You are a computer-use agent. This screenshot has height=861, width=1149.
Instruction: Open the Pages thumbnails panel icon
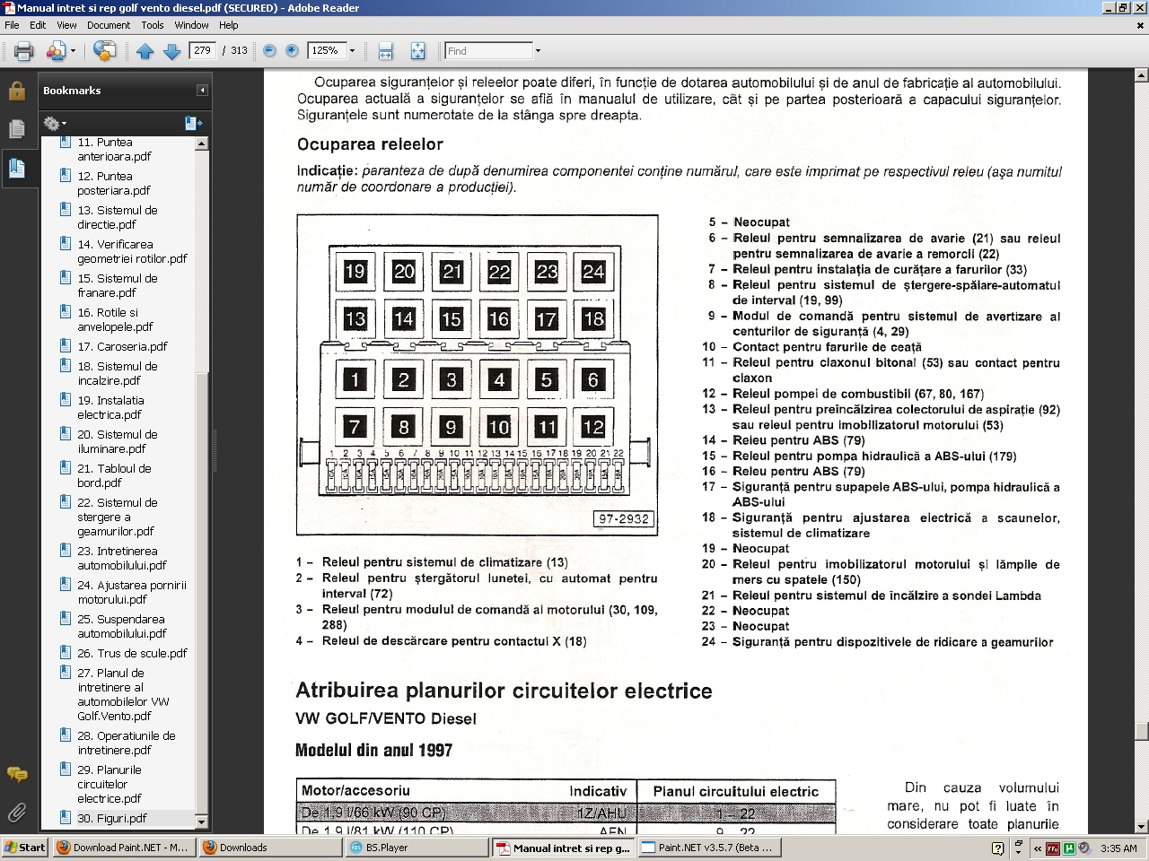pos(16,129)
